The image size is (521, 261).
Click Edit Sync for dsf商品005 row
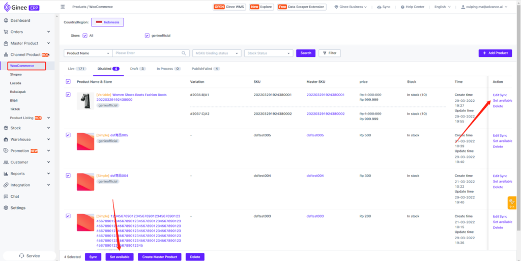coord(500,135)
